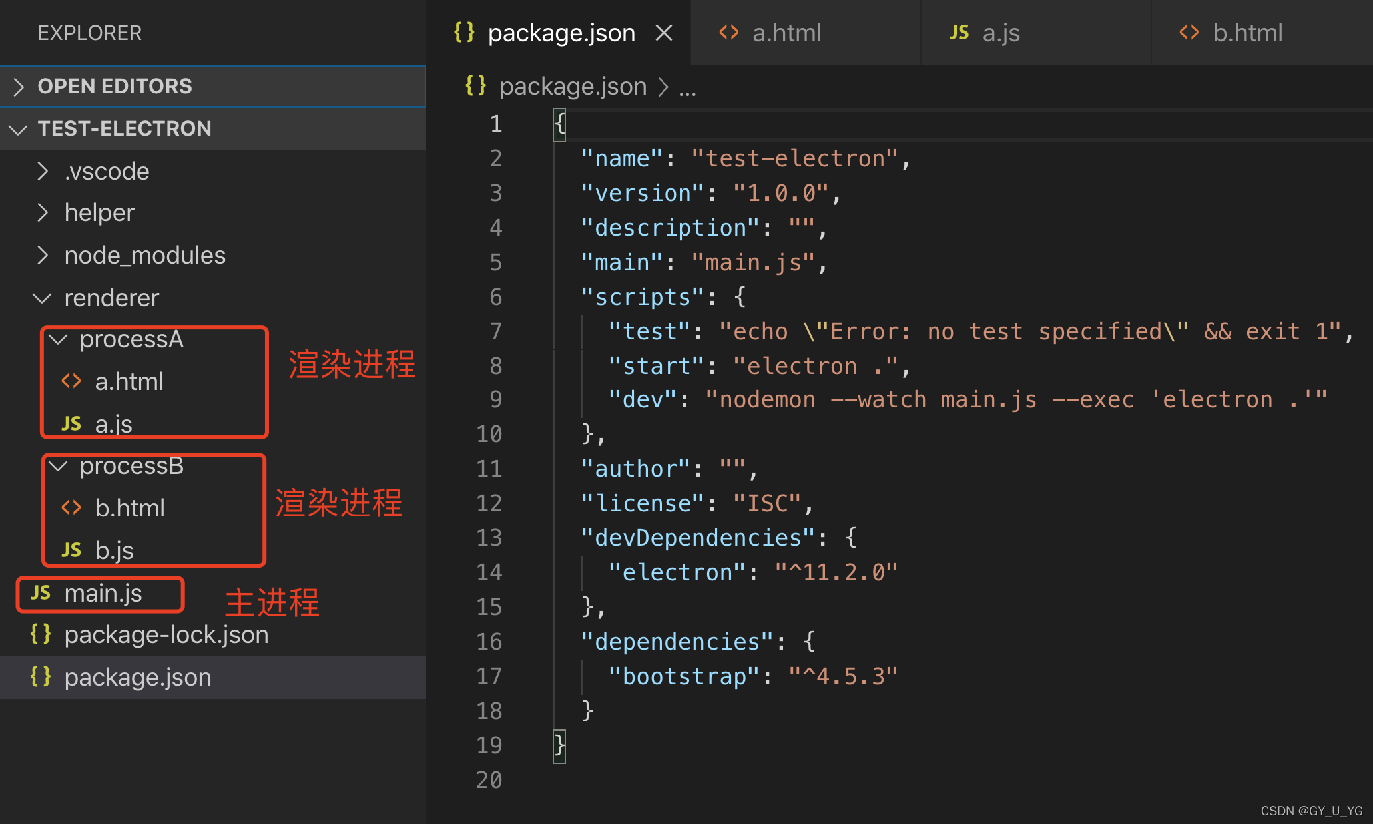Switch to the a.html tab
Screen dimensions: 1373x824
(806, 33)
